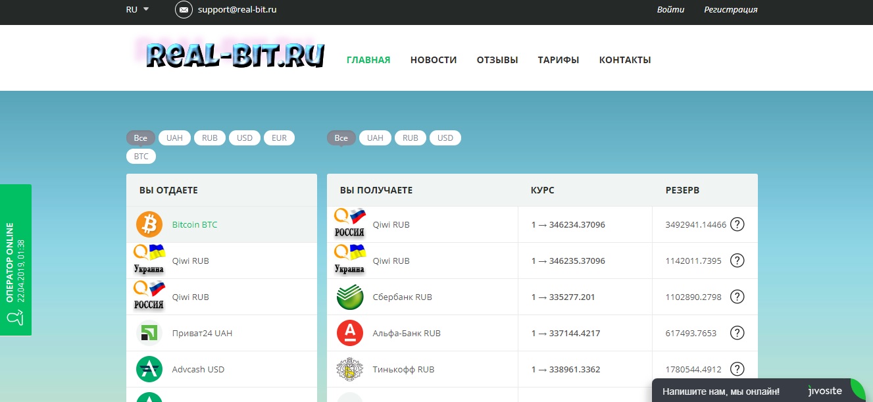Select Bitcoin BTC text in give list
873x402 pixels.
tap(195, 225)
